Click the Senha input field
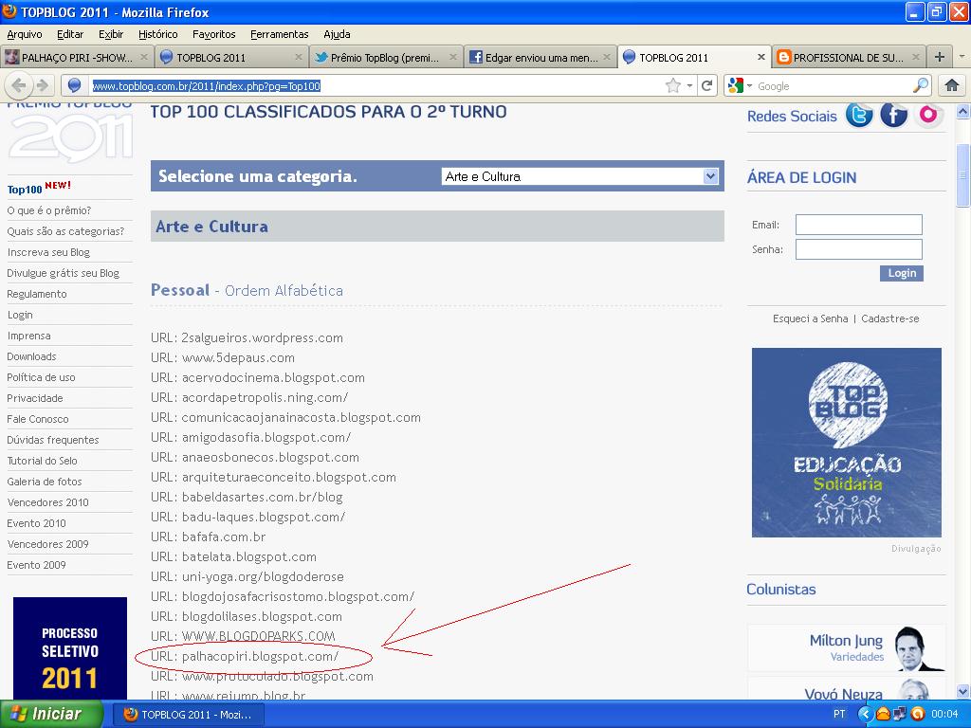The height and width of the screenshot is (728, 971). pyautogui.click(x=858, y=249)
